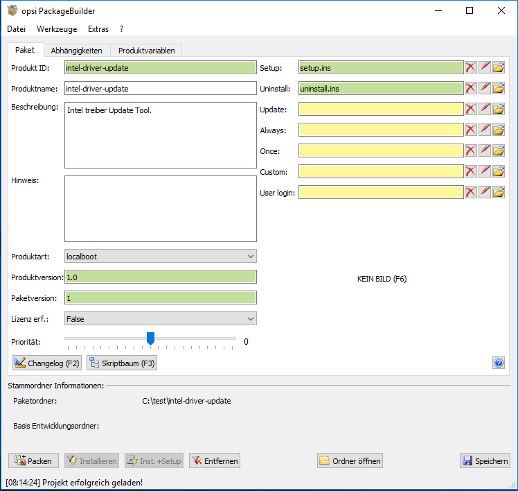Clear the Uninstall script with red X
Image resolution: width=518 pixels, height=491 pixels.
[471, 88]
